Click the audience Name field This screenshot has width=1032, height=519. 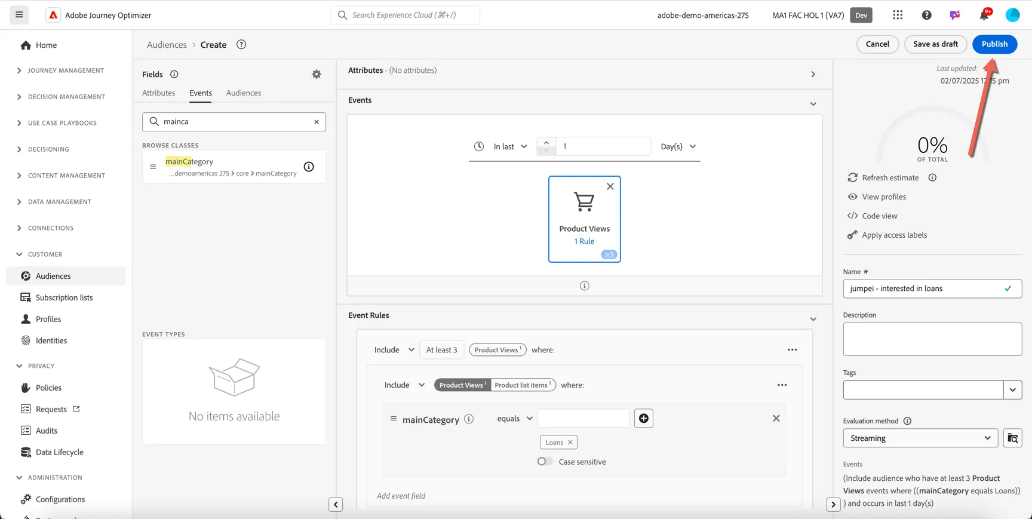click(x=932, y=288)
